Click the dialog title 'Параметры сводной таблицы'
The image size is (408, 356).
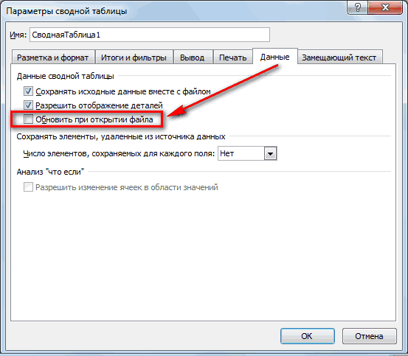pos(66,12)
